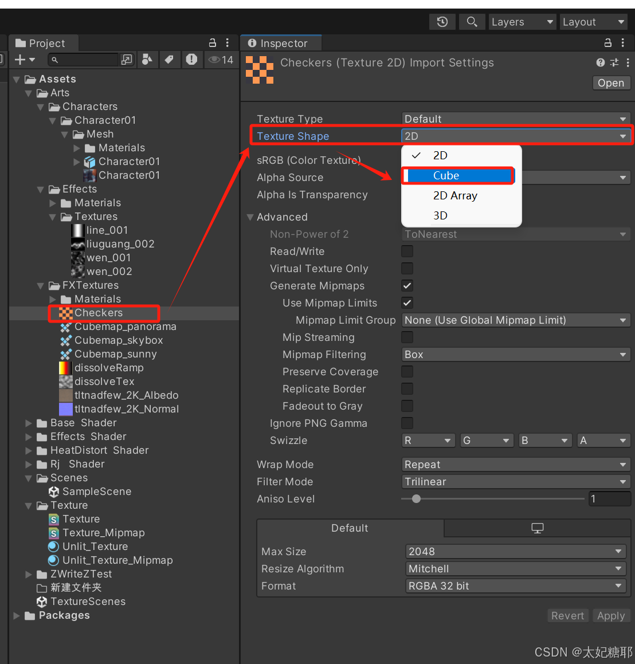Toggle the Use Mipmap Limits checkbox
This screenshot has height=664, width=635.
407,302
